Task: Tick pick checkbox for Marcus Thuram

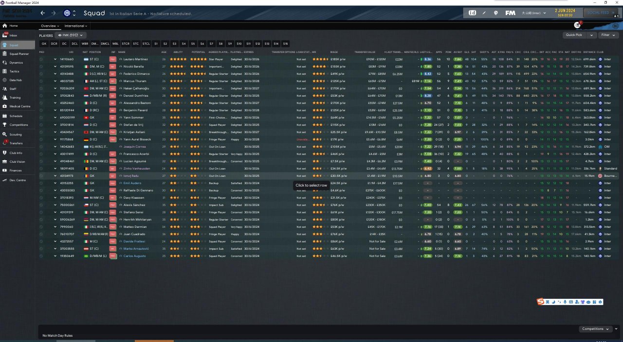Action: pos(41,81)
